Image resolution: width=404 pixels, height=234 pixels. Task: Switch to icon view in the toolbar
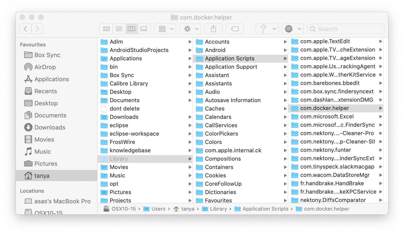(106, 29)
